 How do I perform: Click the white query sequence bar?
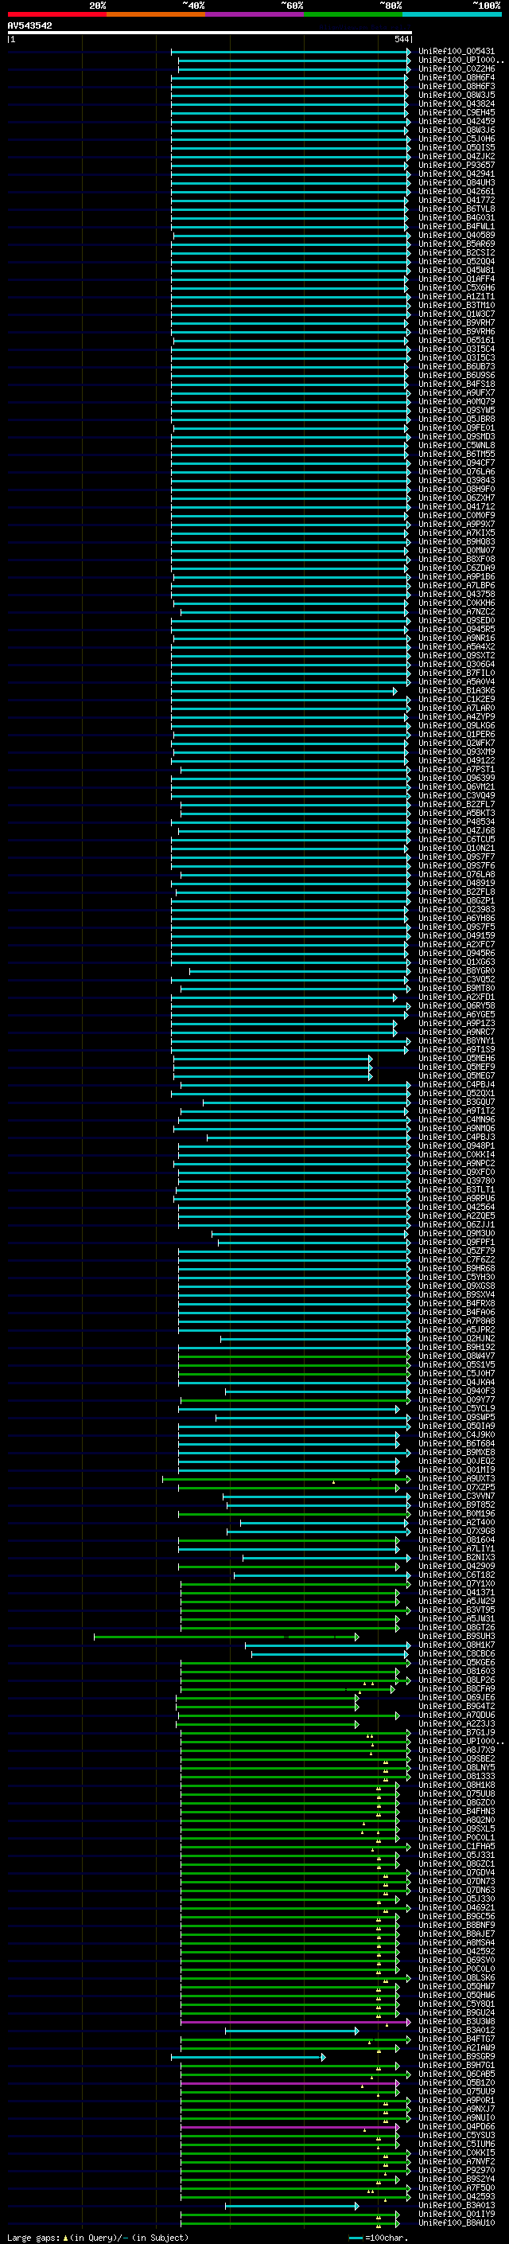[x=210, y=33]
